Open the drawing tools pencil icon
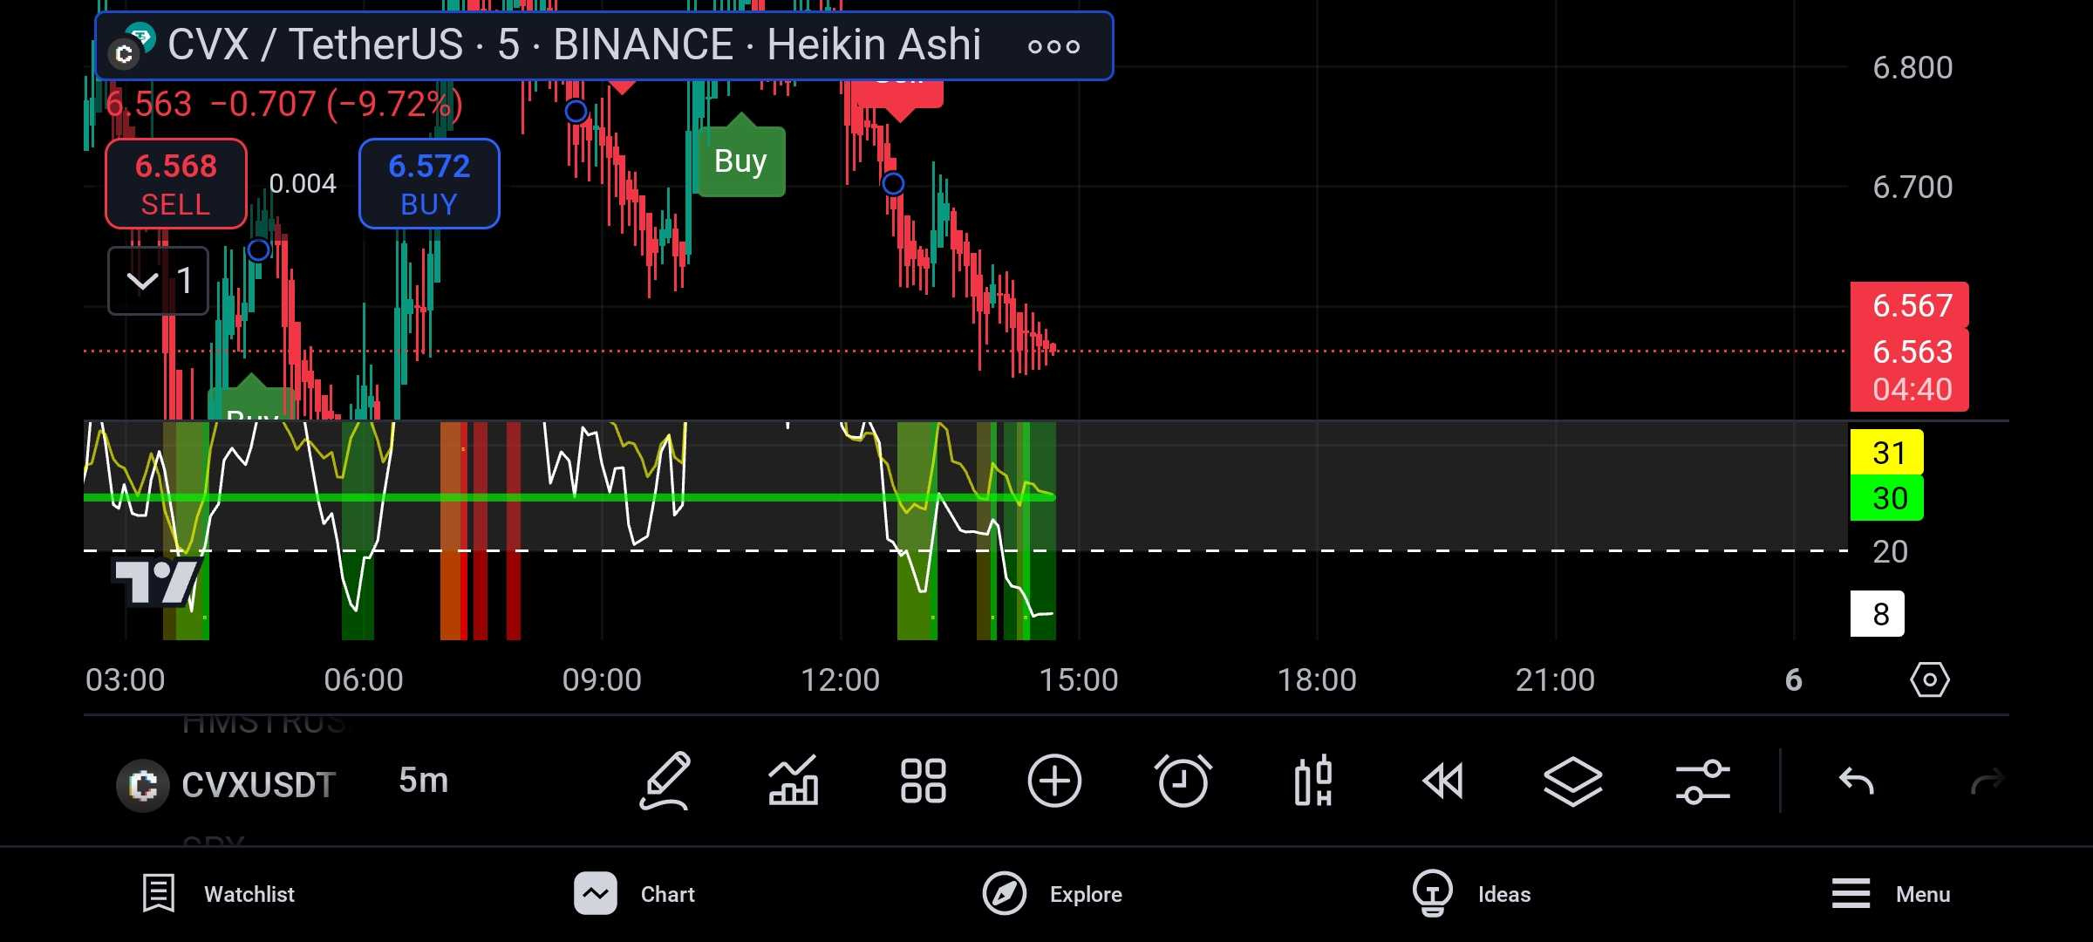 tap(665, 781)
